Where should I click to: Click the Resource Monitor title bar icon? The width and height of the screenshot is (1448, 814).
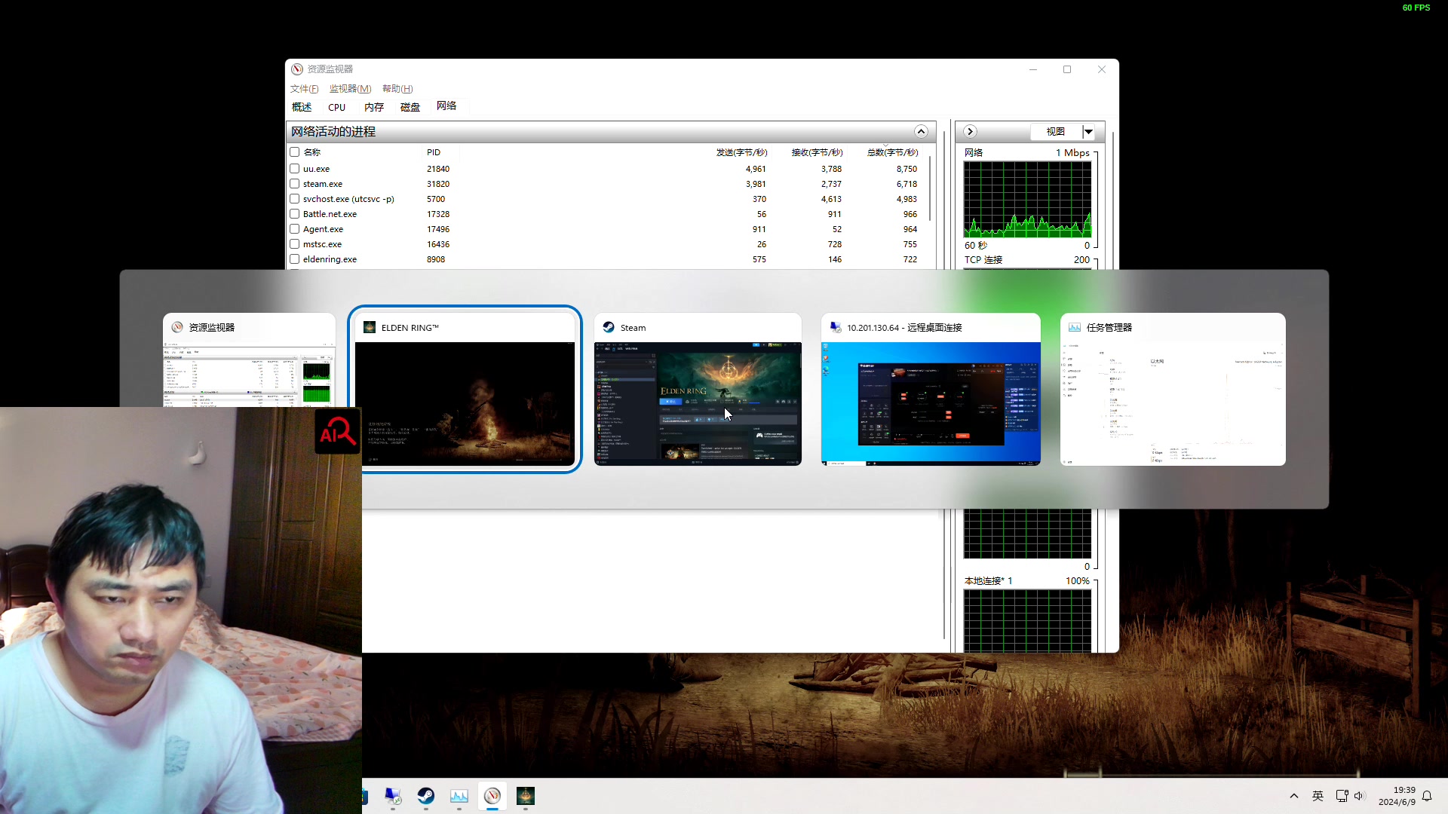click(x=297, y=69)
